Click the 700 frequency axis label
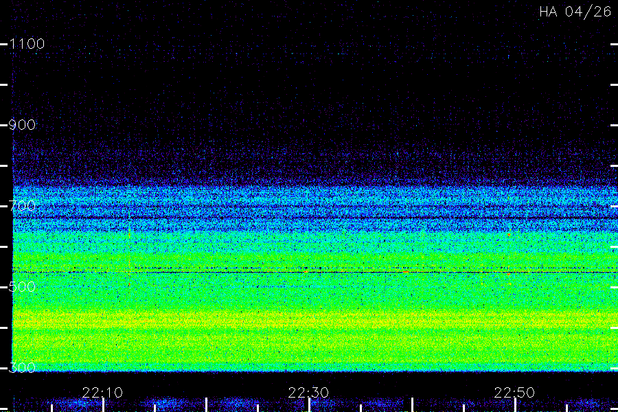Screen dimensions: 618x412 (x=22, y=206)
